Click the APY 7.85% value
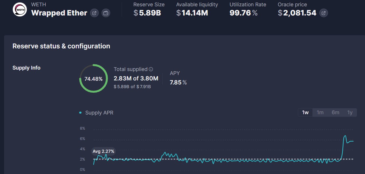 [x=178, y=82]
